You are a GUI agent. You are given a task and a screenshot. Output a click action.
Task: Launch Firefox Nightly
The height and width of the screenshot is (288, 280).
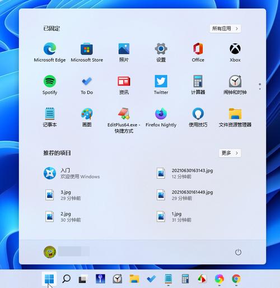[161, 118]
